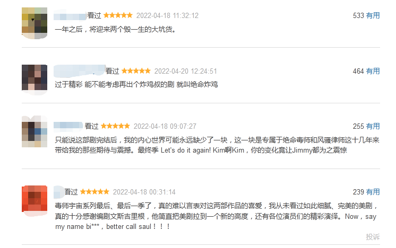396x248 pixels.
Task: Click the five-star rating on first comment
Action: 118,15
